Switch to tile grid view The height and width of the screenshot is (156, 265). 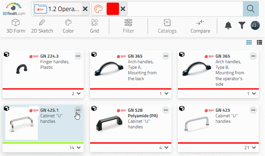pyautogui.click(x=249, y=42)
